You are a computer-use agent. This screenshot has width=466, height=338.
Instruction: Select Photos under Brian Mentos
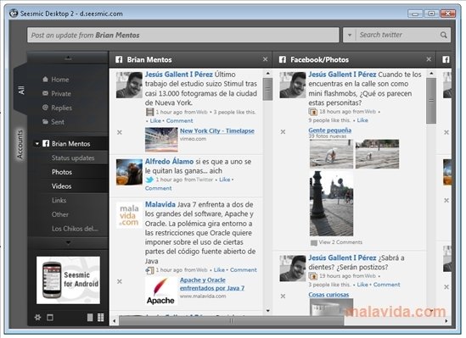pyautogui.click(x=62, y=172)
